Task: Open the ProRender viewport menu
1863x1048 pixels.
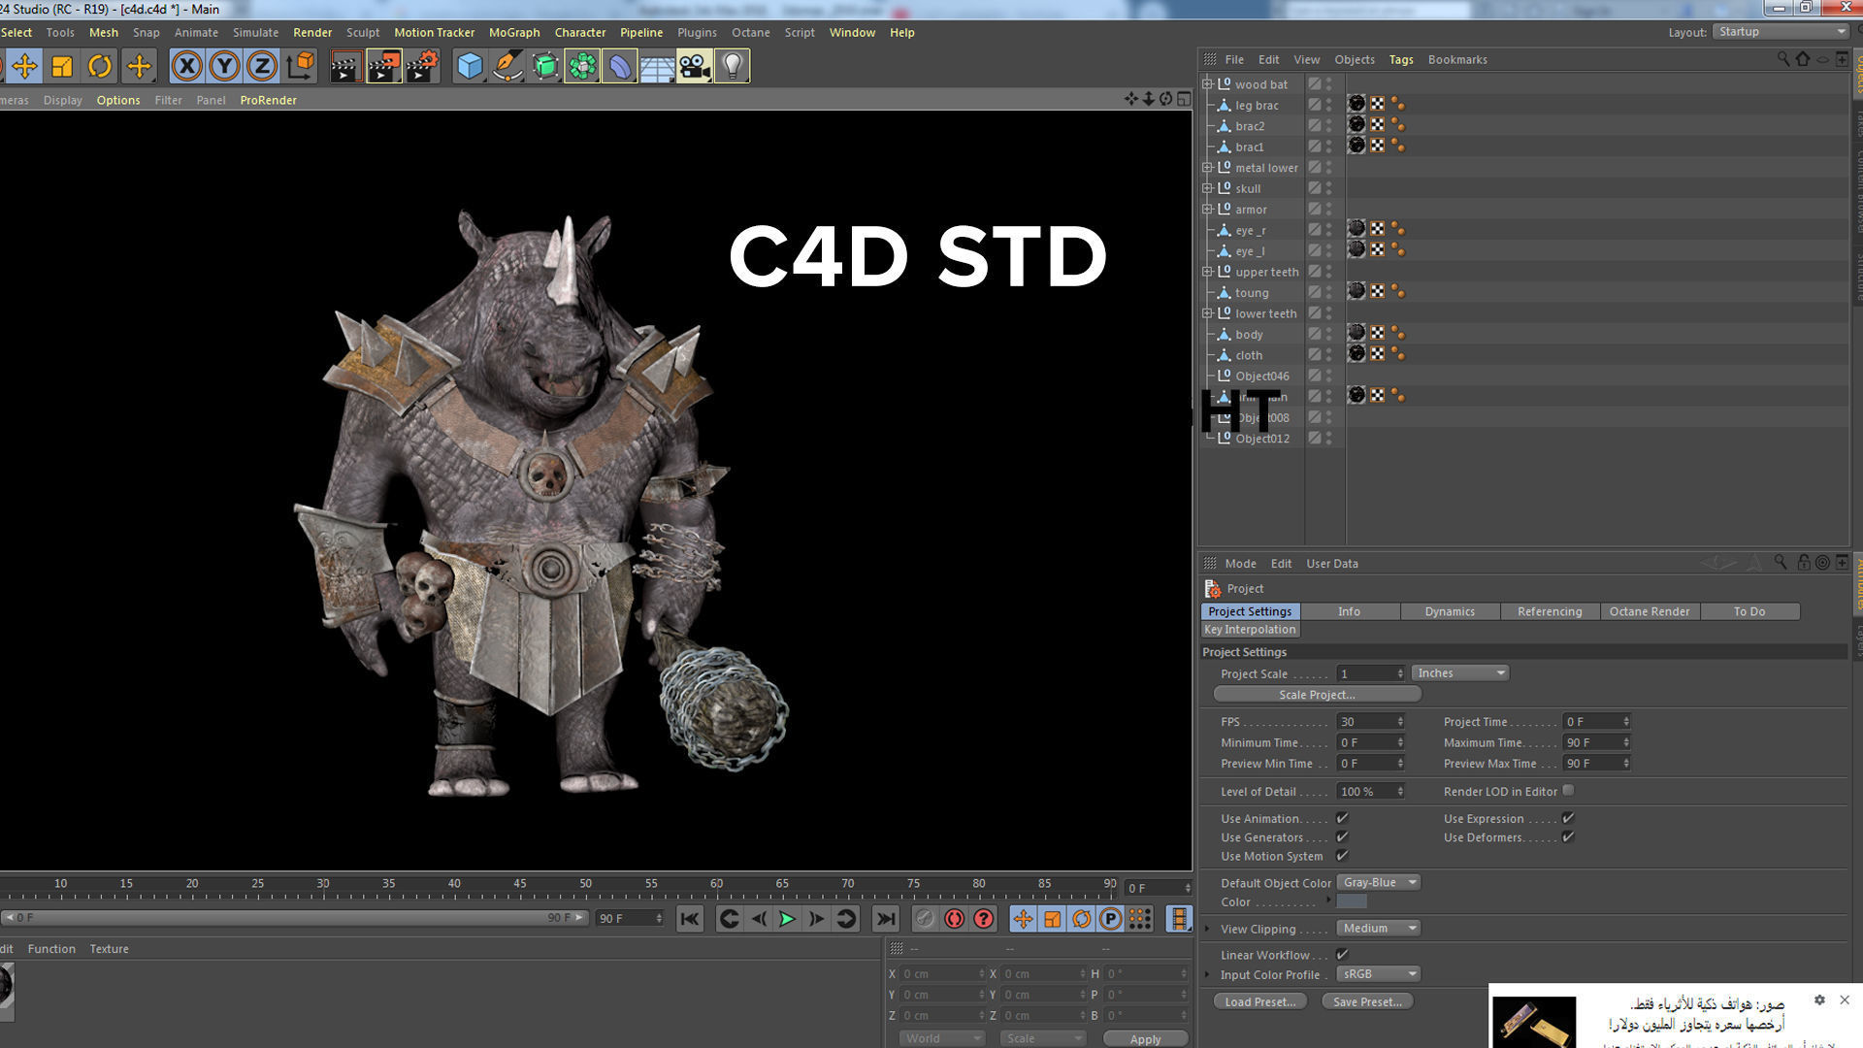Action: click(268, 100)
